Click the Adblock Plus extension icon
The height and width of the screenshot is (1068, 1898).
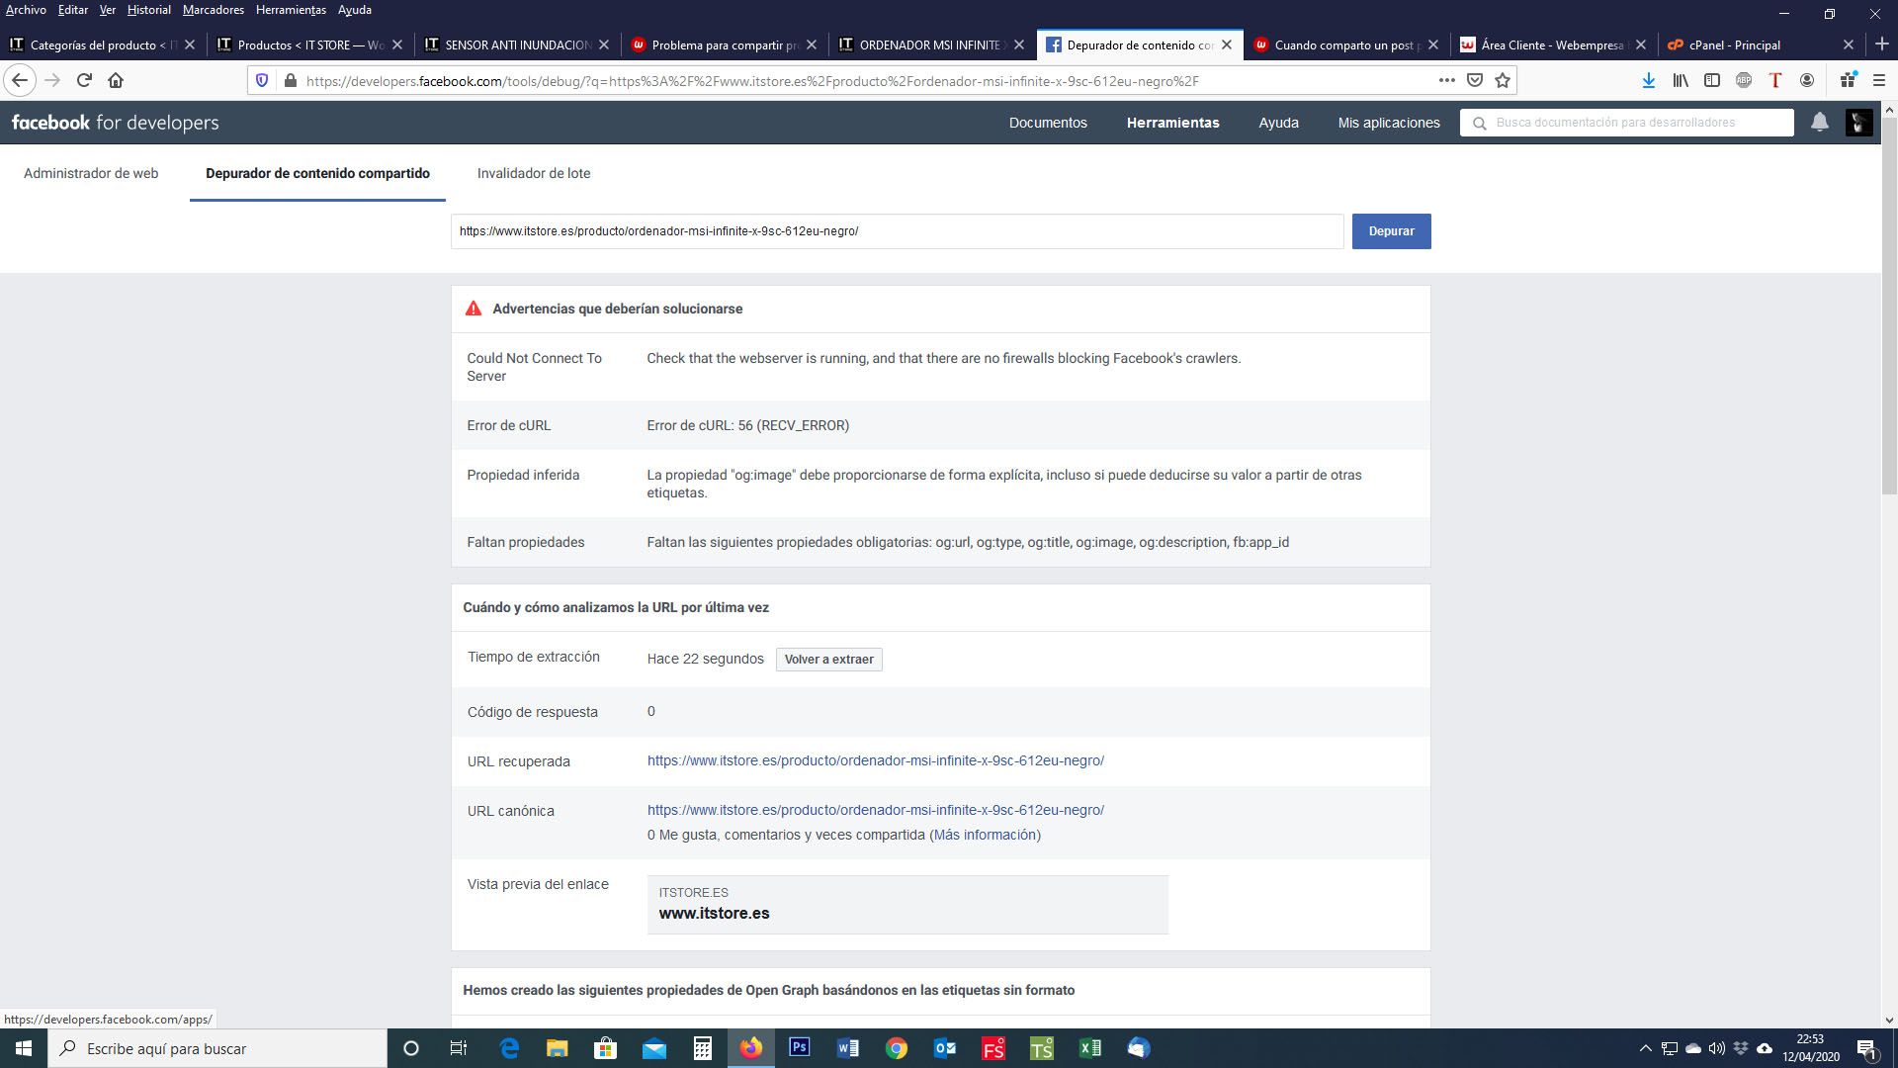1744,80
